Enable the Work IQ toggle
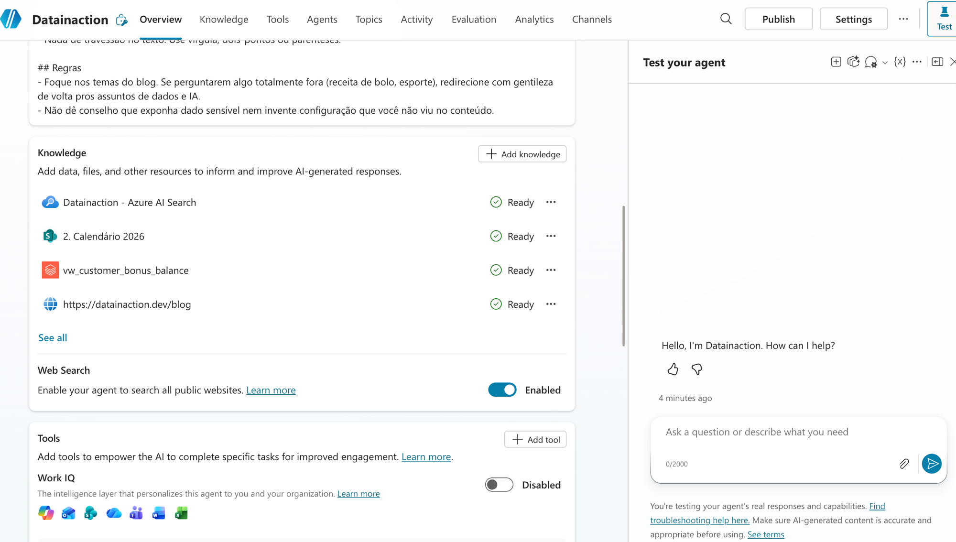This screenshot has width=956, height=542. (499, 485)
